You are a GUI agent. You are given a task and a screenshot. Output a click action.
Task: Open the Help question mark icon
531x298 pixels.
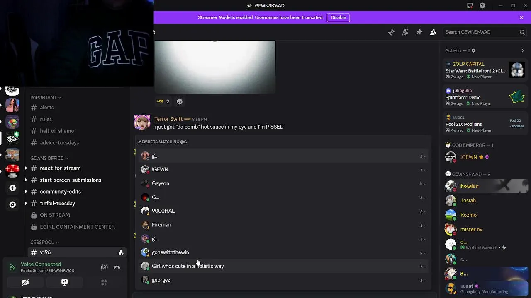(482, 6)
